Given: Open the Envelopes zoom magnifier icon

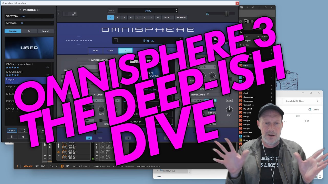Looking at the screenshot, I should click(208, 95).
